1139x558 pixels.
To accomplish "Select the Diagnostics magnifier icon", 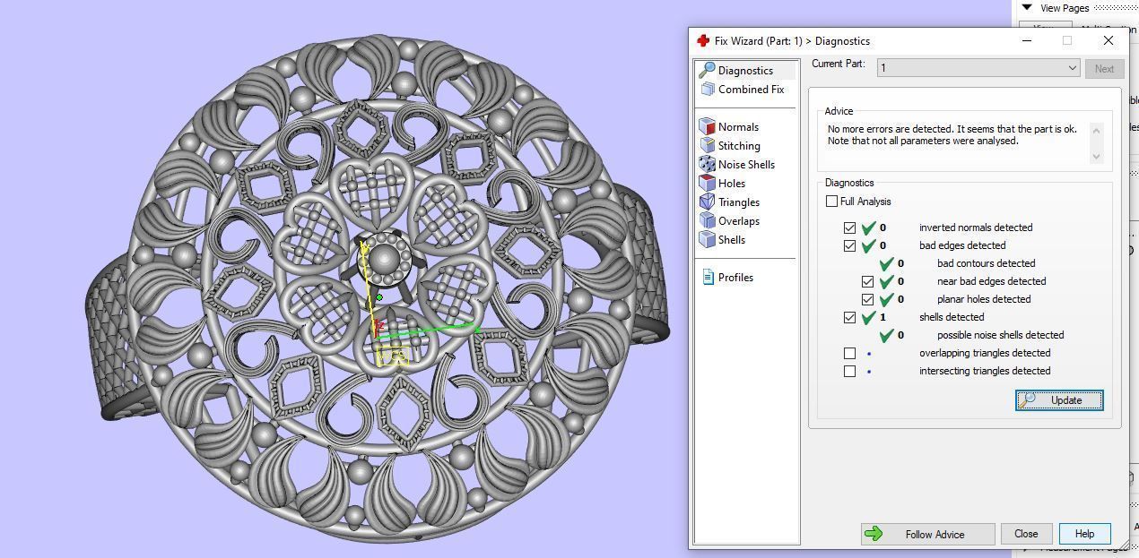I will pyautogui.click(x=709, y=70).
